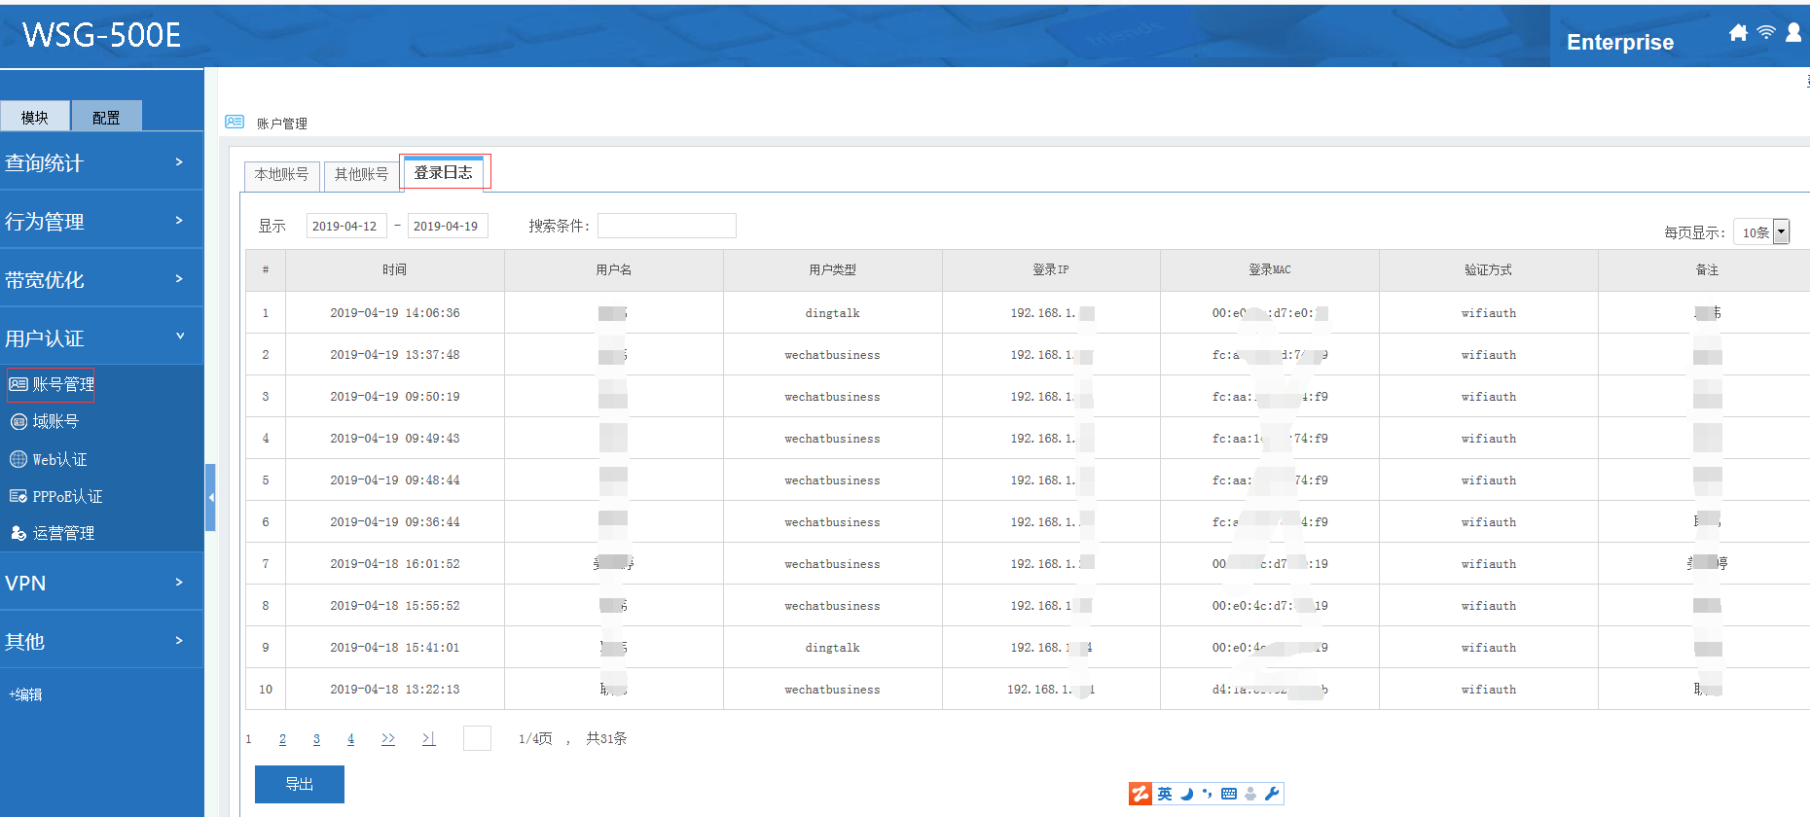Open the user profile icon in header
The image size is (1810, 817).
click(x=1793, y=33)
